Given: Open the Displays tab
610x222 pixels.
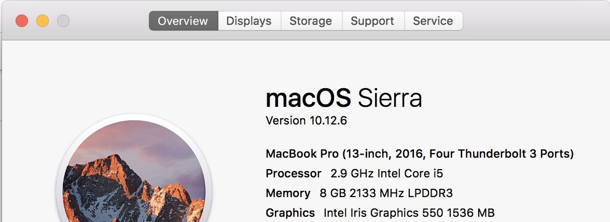Looking at the screenshot, I should point(249,21).
